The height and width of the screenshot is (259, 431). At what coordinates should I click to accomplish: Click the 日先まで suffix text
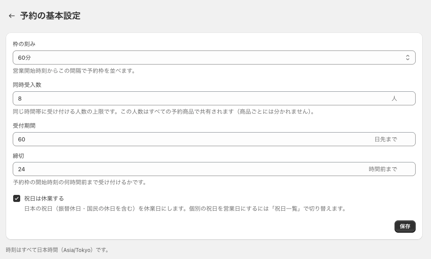click(386, 140)
